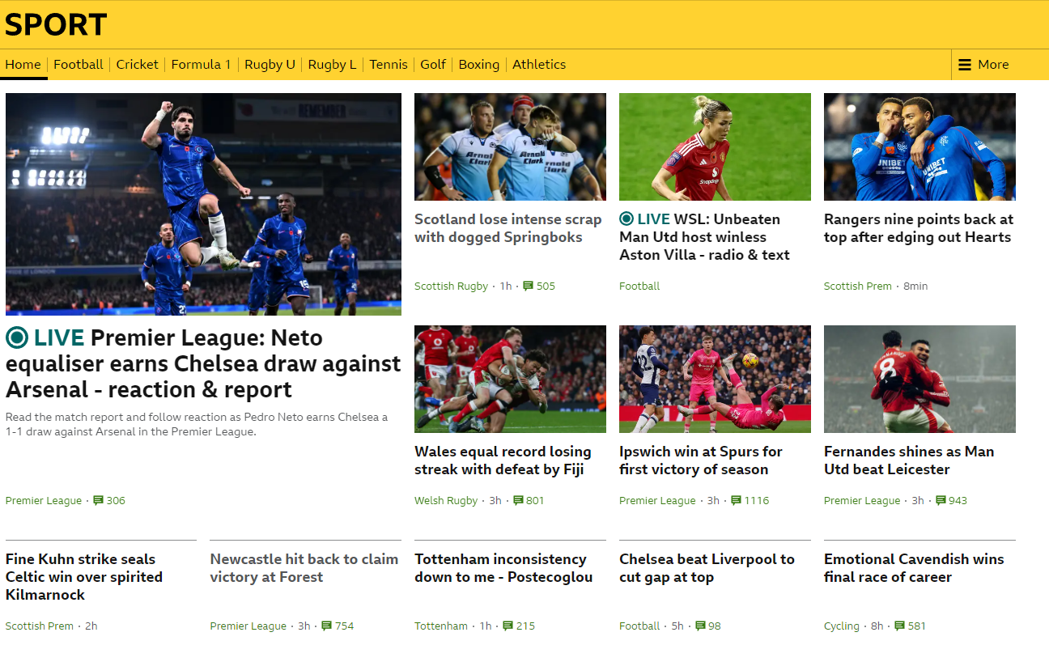Click Football tag under WSL story
Viewport: 1049px width, 645px height.
point(639,286)
